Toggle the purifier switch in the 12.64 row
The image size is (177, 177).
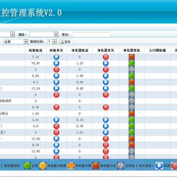pyautogui.click(x=106, y=139)
